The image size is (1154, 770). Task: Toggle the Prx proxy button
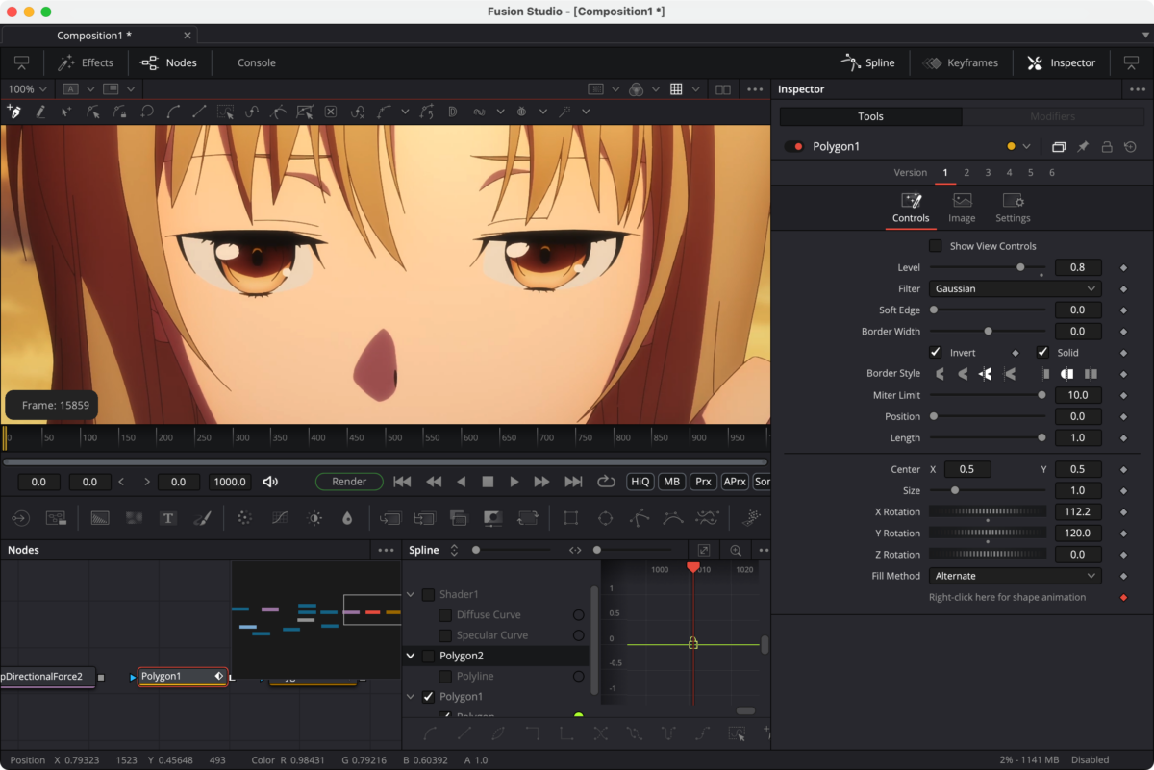(703, 482)
